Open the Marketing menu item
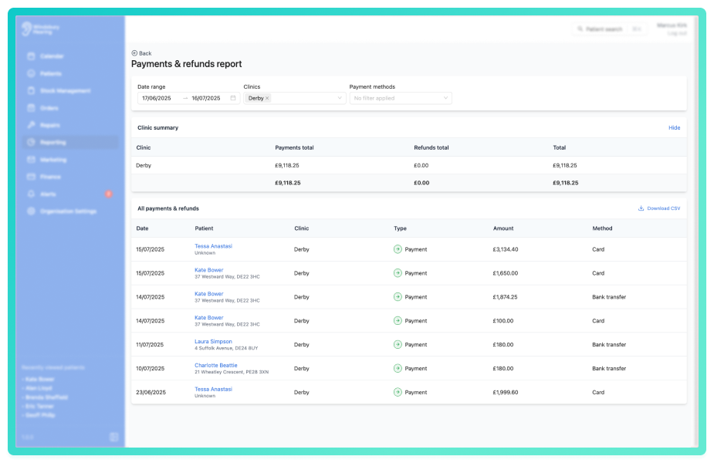Screen dimensions: 714x463 (x=69, y=159)
